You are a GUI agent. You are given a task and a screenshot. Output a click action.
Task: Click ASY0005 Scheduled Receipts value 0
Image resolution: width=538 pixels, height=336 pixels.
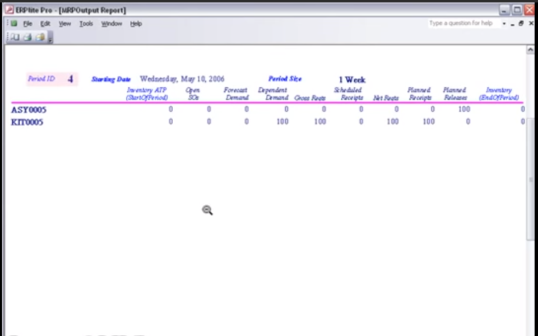361,109
